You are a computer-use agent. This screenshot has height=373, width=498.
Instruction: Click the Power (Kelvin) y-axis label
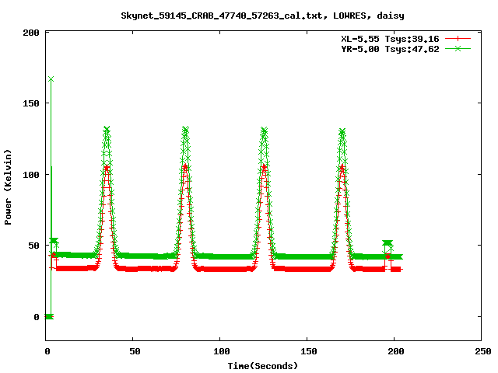point(8,187)
